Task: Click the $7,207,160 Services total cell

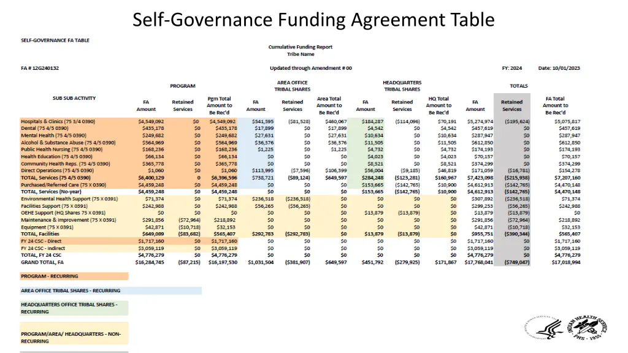Action: coord(567,178)
